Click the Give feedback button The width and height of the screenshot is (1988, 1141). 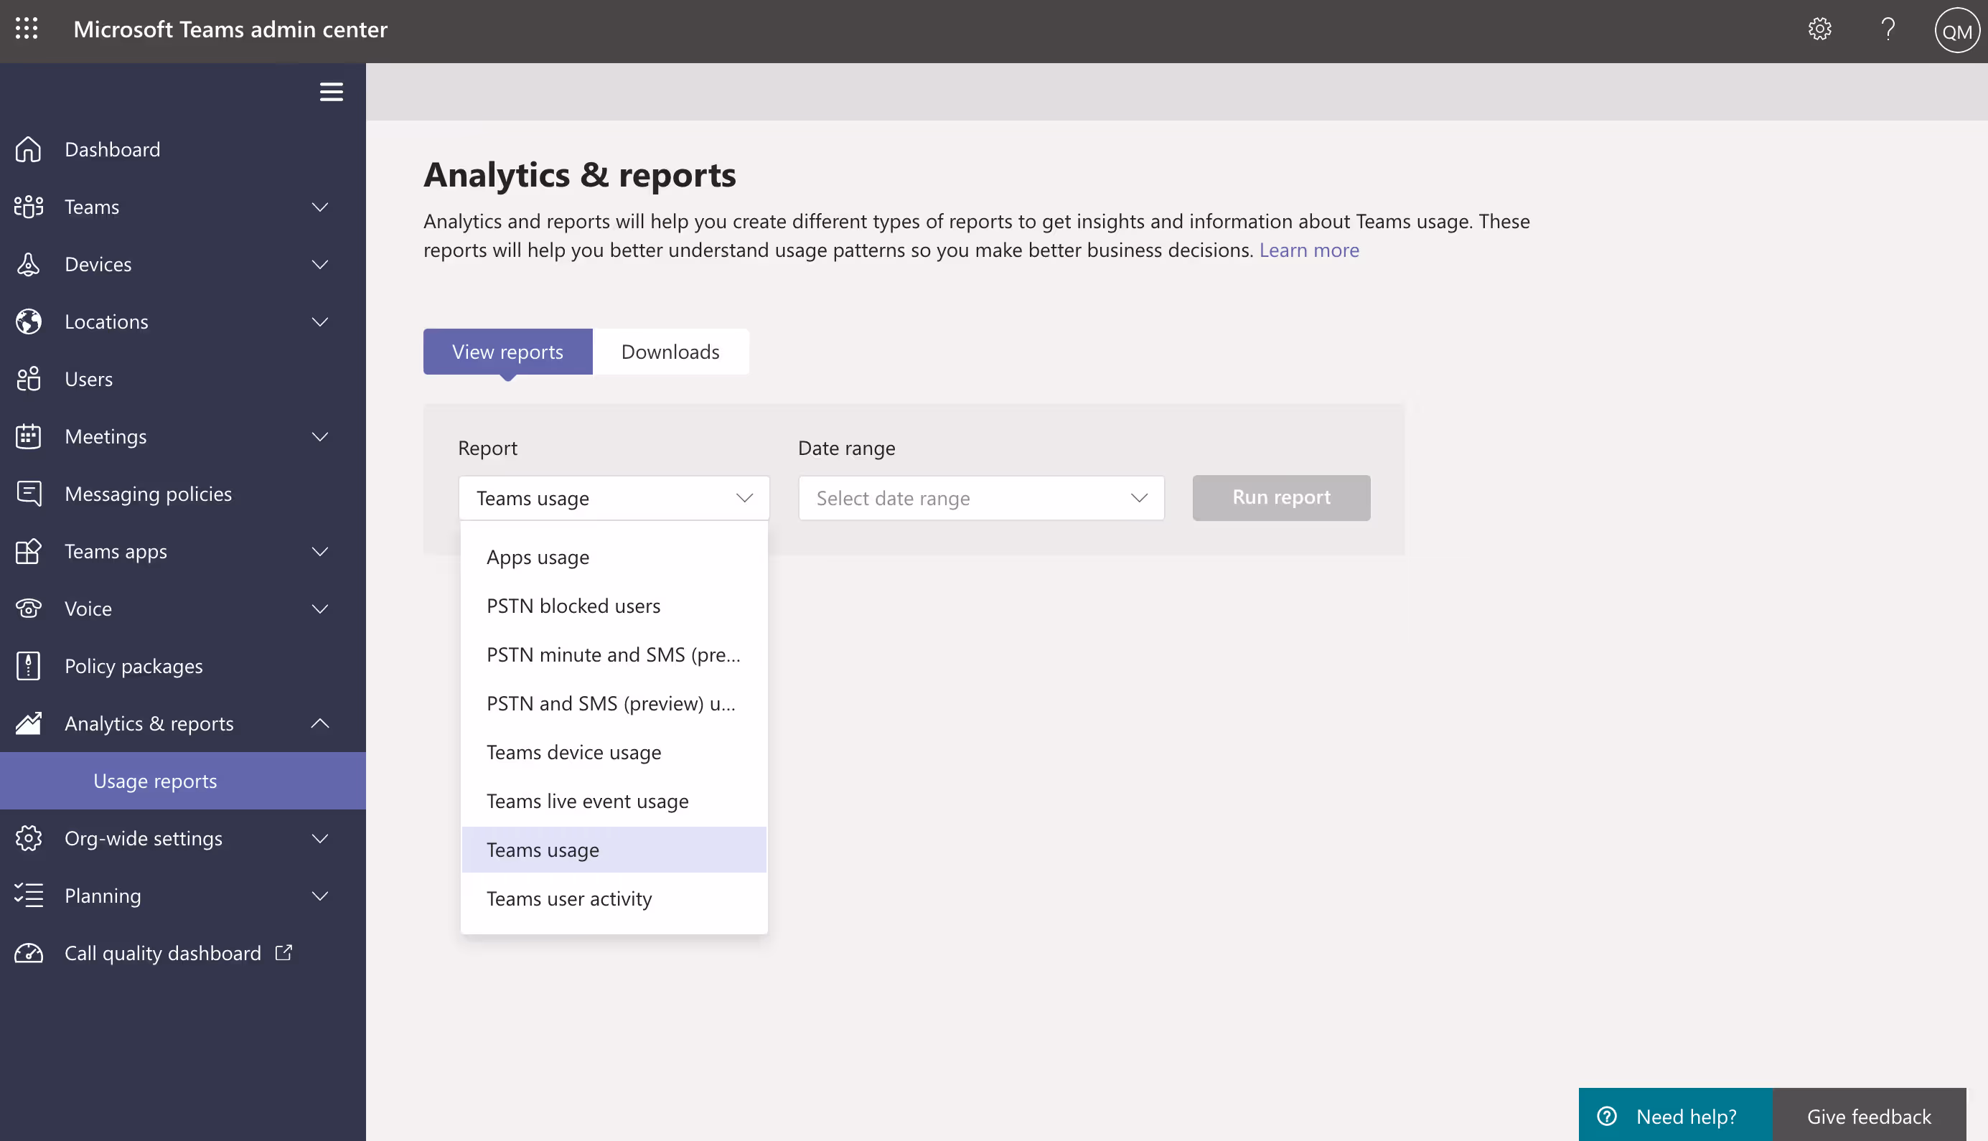[1868, 1116]
